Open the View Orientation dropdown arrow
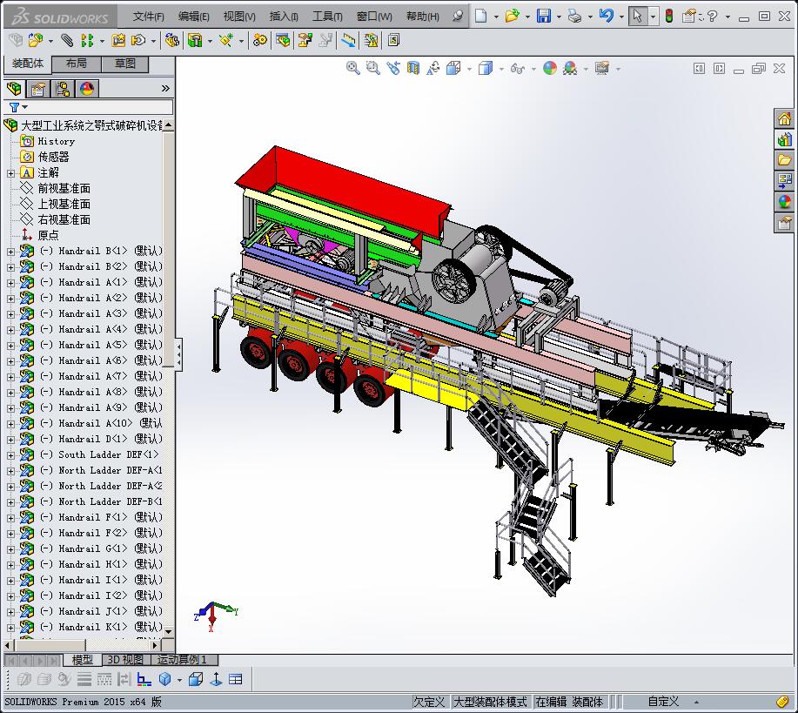The height and width of the screenshot is (713, 798). point(469,68)
